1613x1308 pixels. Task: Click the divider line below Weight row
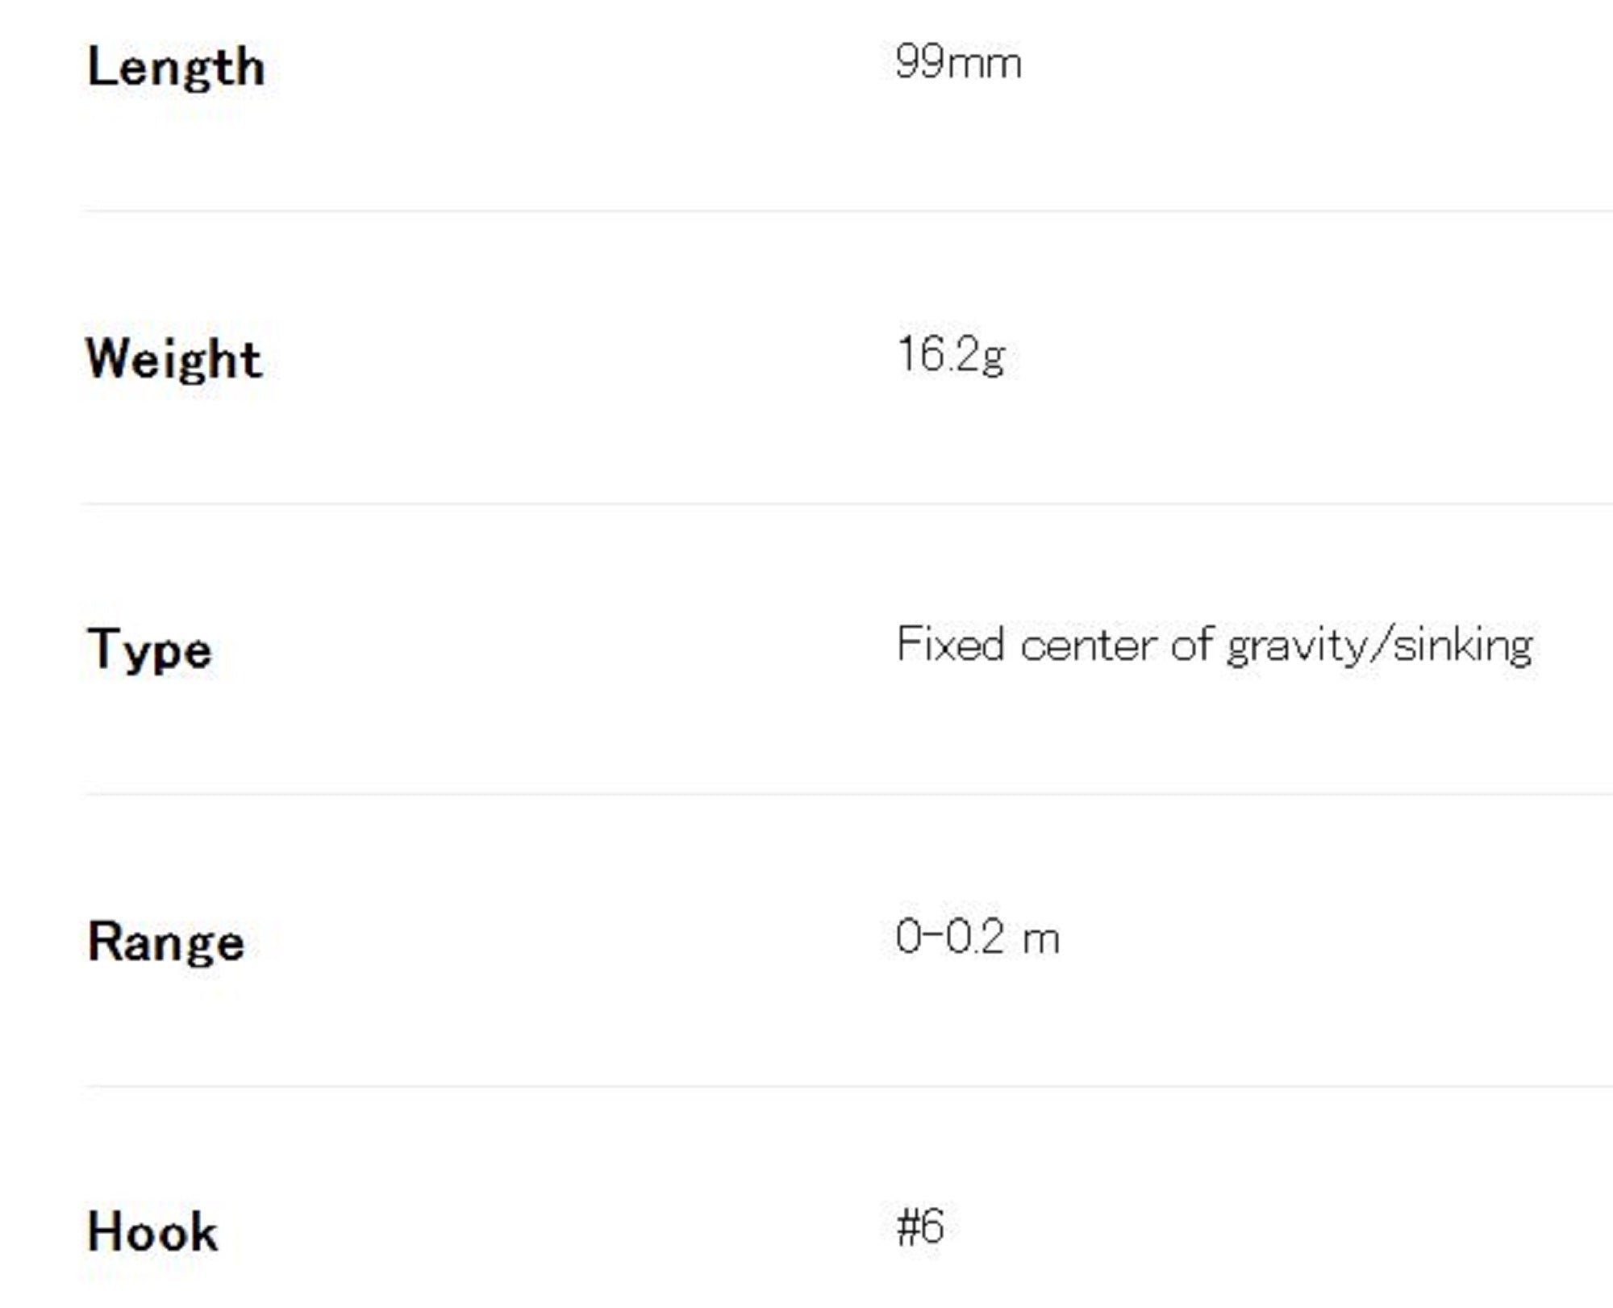point(847,504)
